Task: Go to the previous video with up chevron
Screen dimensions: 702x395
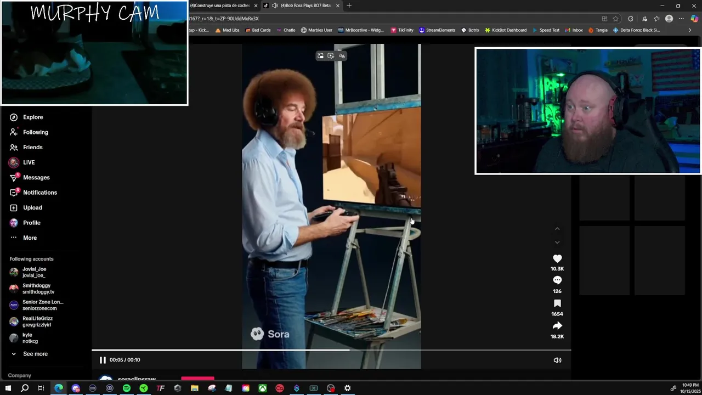Action: click(557, 229)
